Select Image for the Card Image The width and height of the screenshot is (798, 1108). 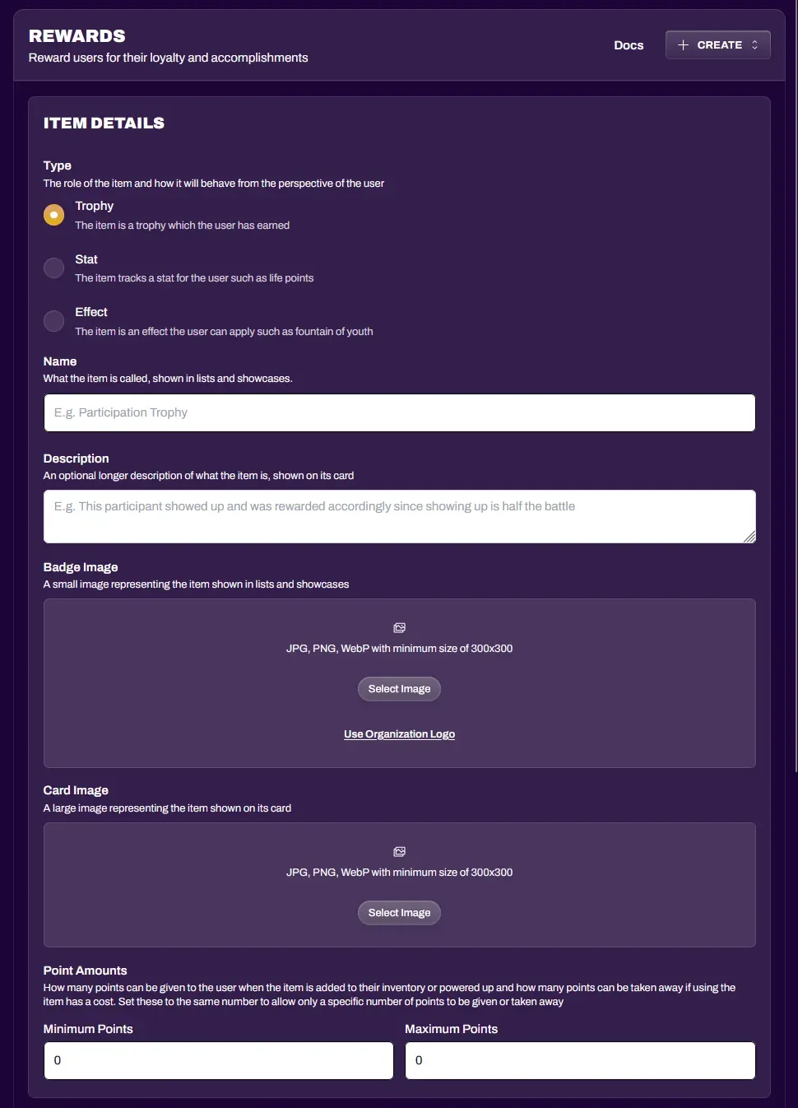coord(399,913)
